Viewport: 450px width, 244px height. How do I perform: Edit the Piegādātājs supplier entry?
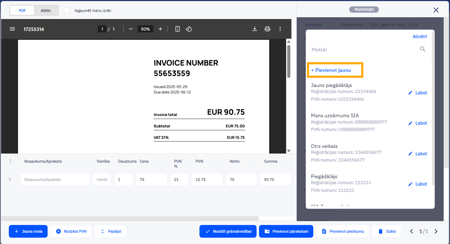tap(418, 184)
